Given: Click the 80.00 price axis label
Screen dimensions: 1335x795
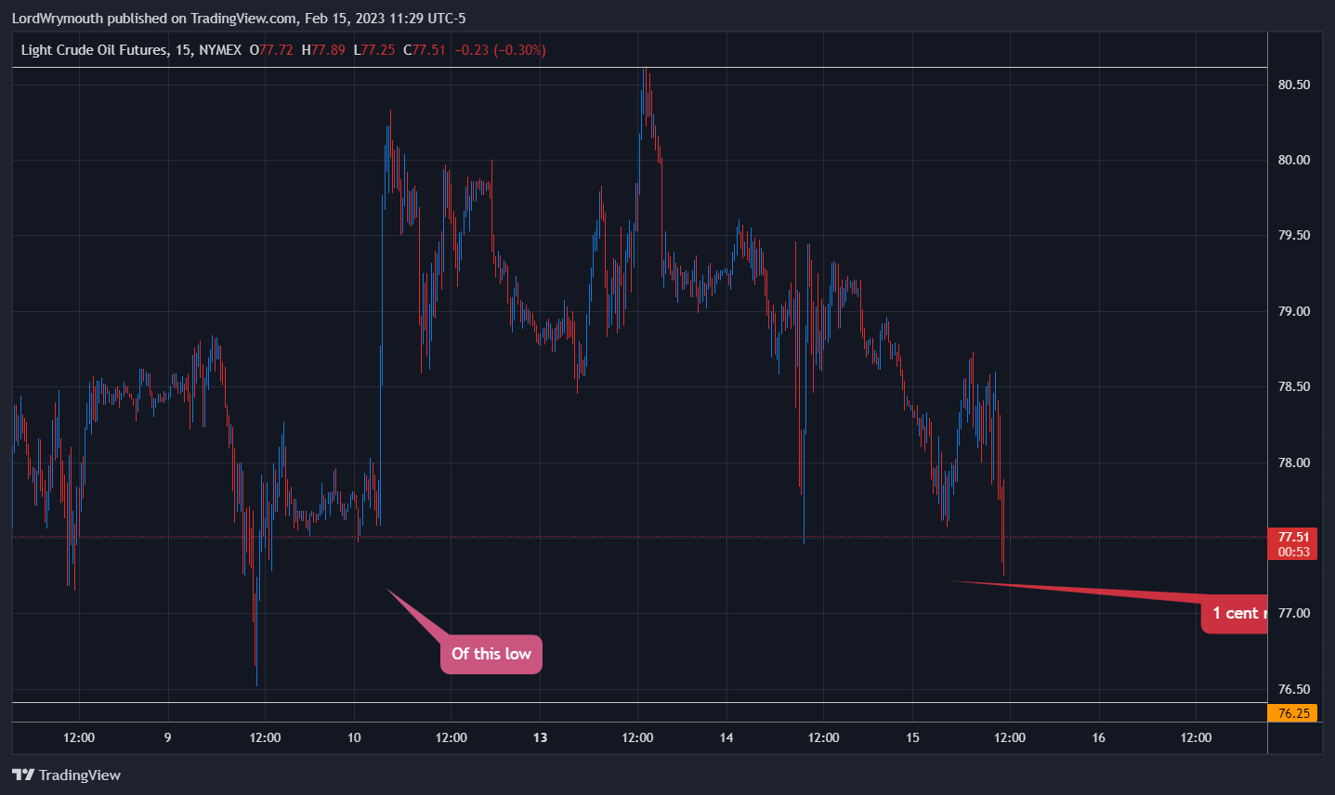Looking at the screenshot, I should 1293,160.
